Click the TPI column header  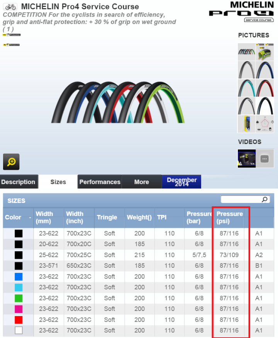coord(169,218)
